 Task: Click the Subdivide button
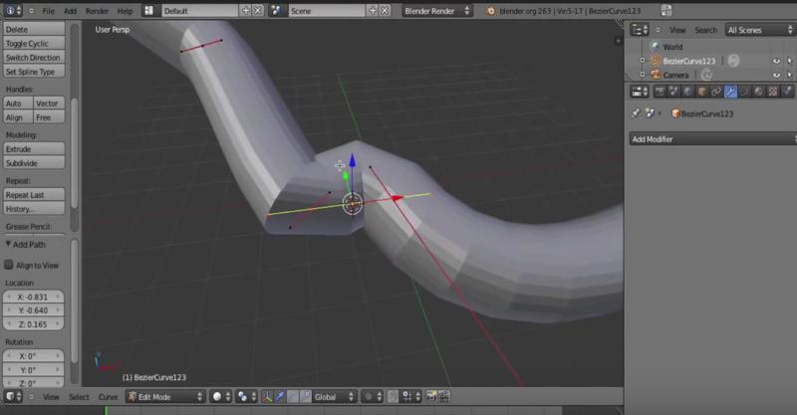(x=34, y=163)
